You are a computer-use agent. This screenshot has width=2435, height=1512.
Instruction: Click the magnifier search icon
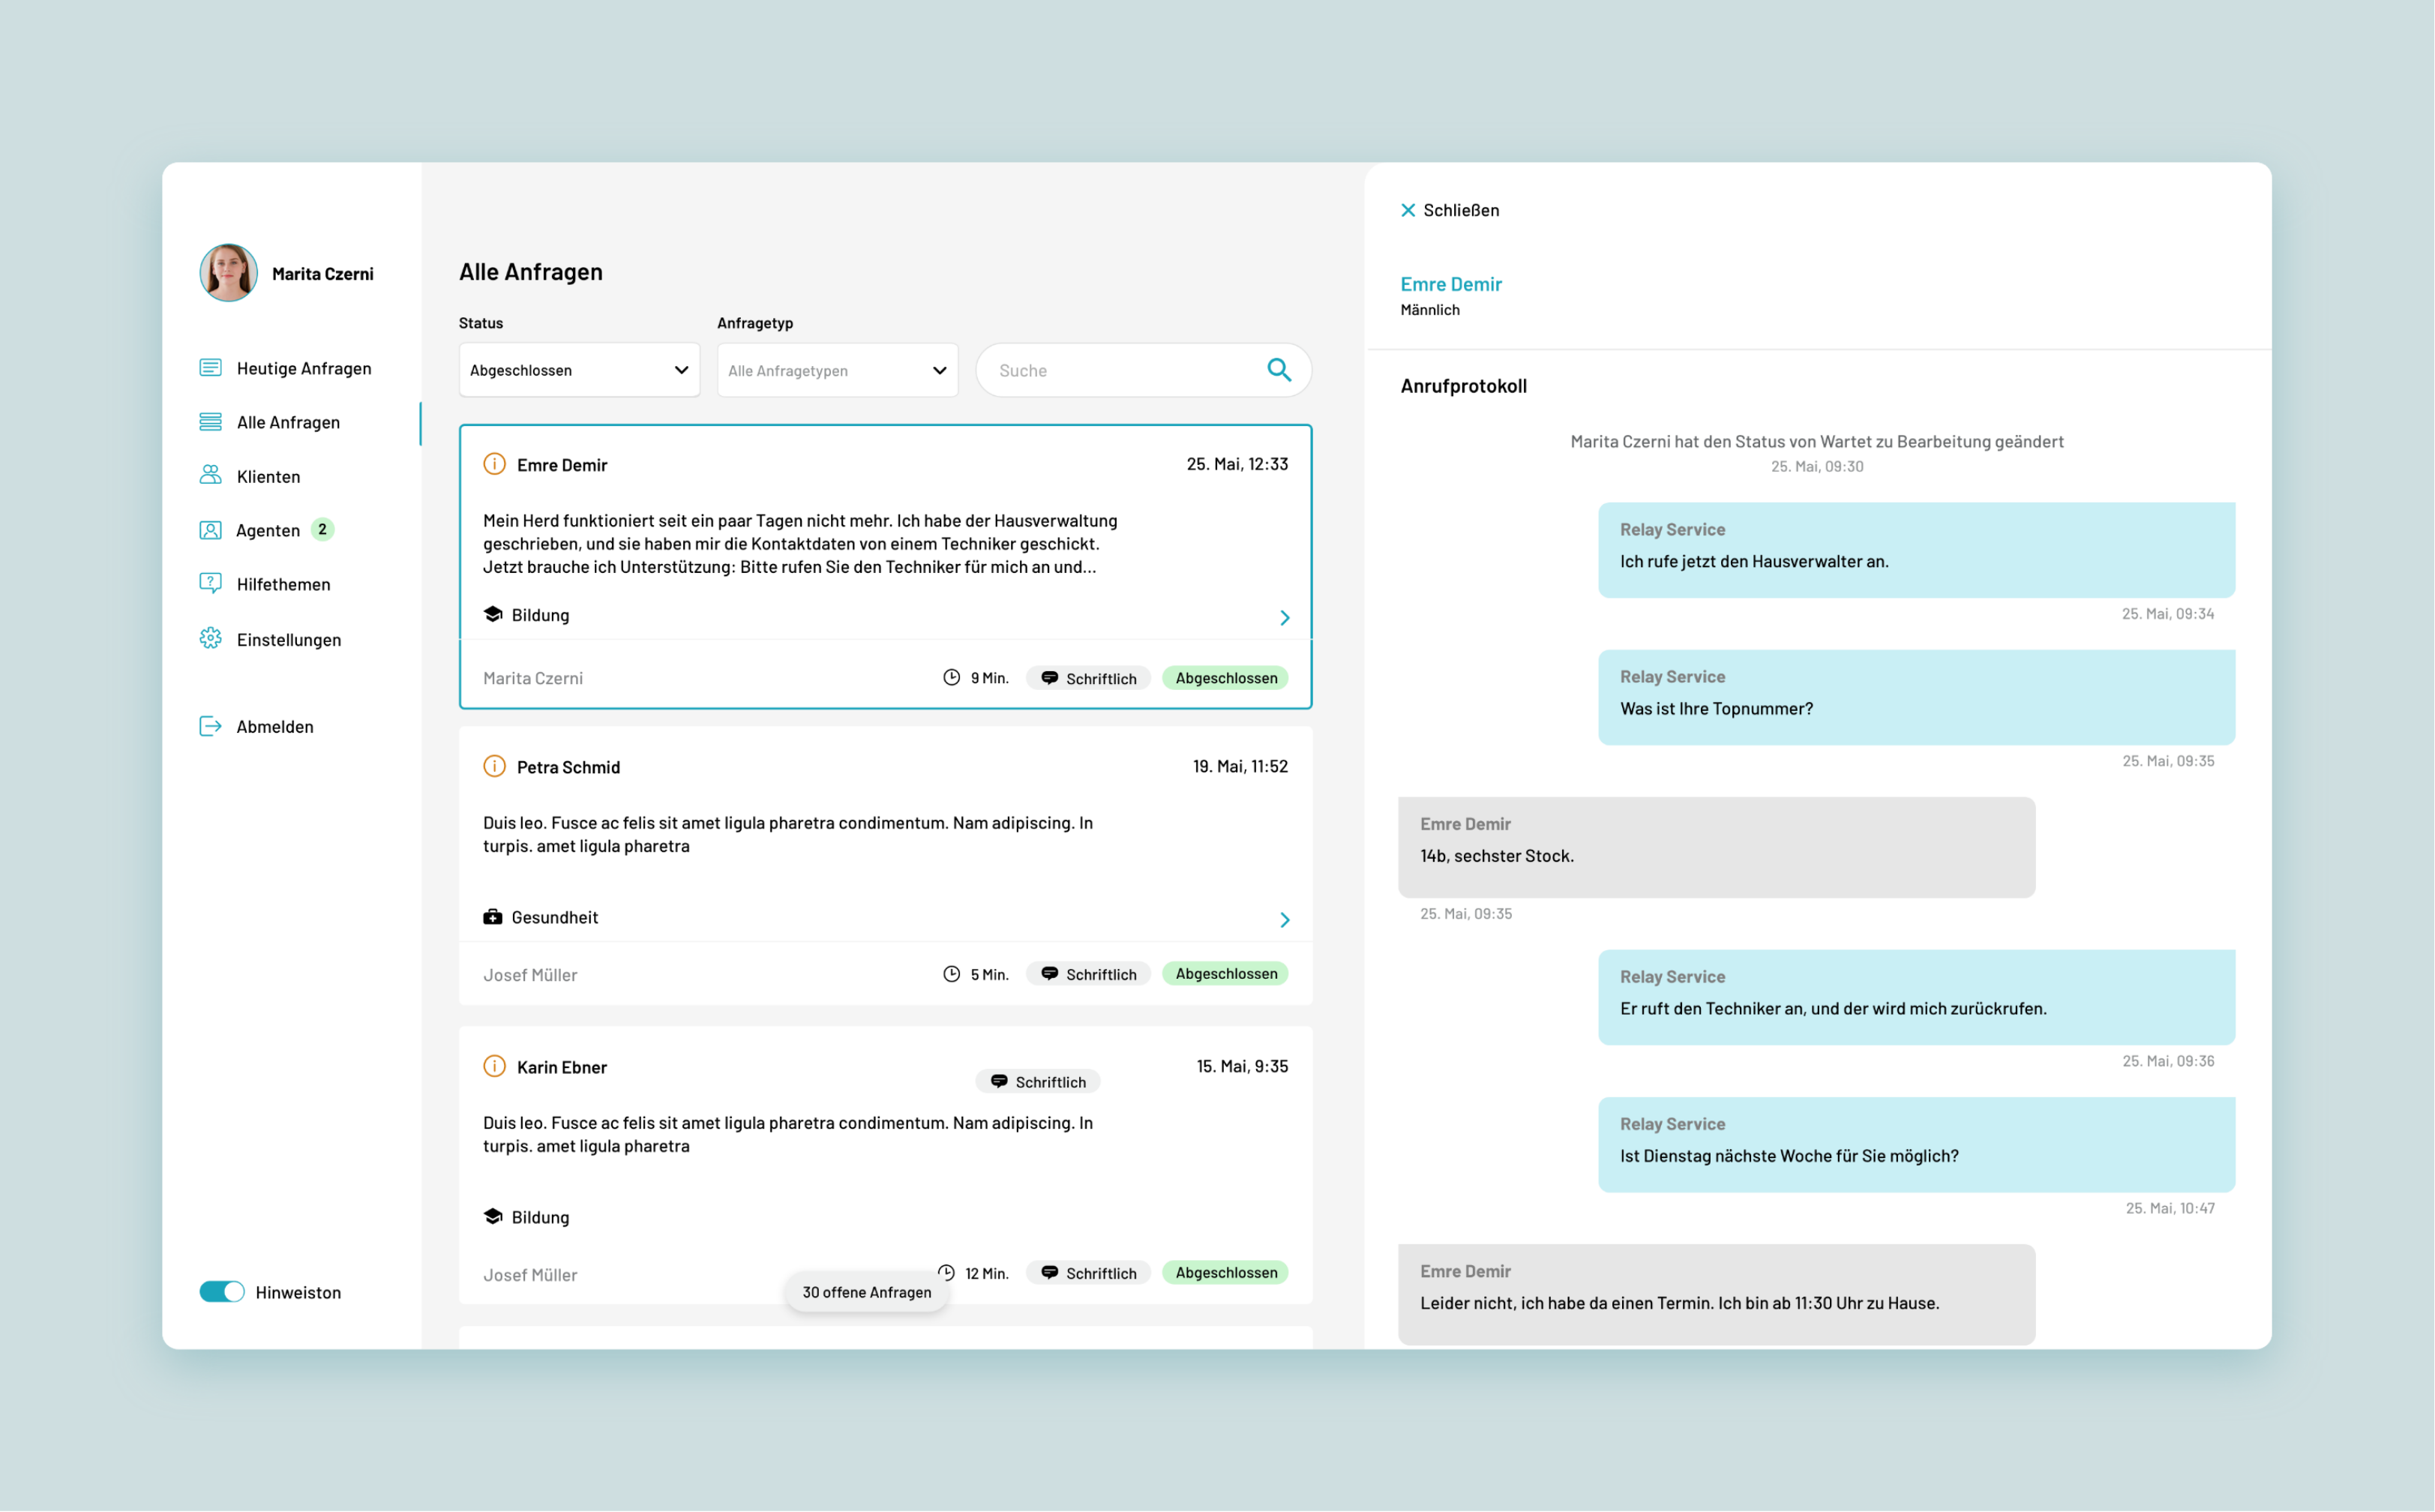[x=1279, y=370]
